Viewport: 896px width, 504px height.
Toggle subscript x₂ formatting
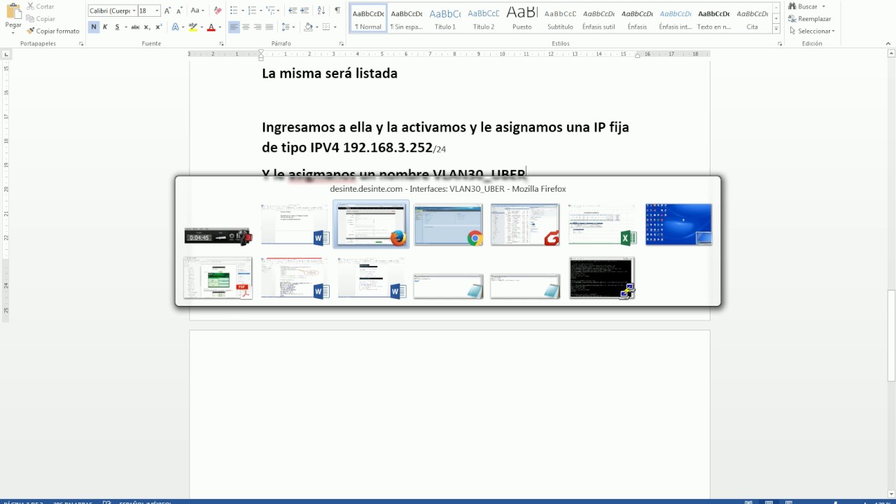[147, 27]
